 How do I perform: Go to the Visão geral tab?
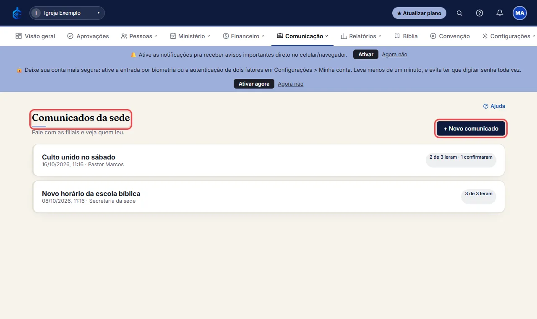[x=35, y=36]
